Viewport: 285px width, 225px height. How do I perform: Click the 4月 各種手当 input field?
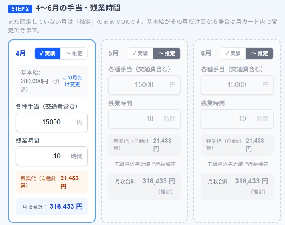coord(52,122)
